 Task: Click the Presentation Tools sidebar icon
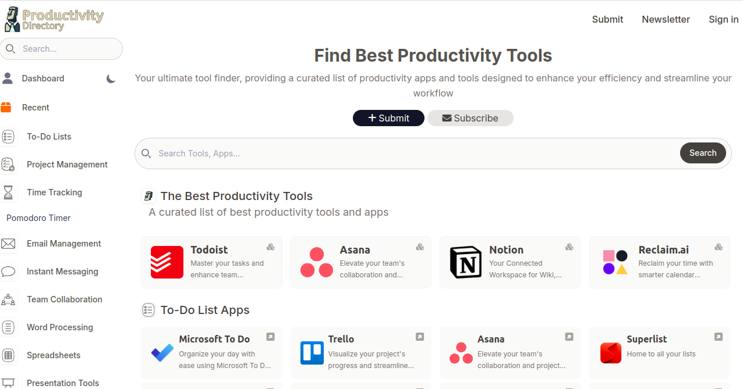pyautogui.click(x=8, y=383)
